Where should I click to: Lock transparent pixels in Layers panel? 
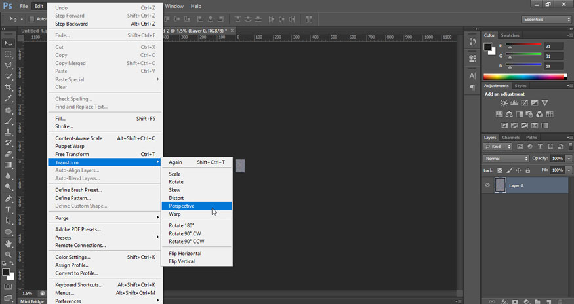click(x=500, y=170)
